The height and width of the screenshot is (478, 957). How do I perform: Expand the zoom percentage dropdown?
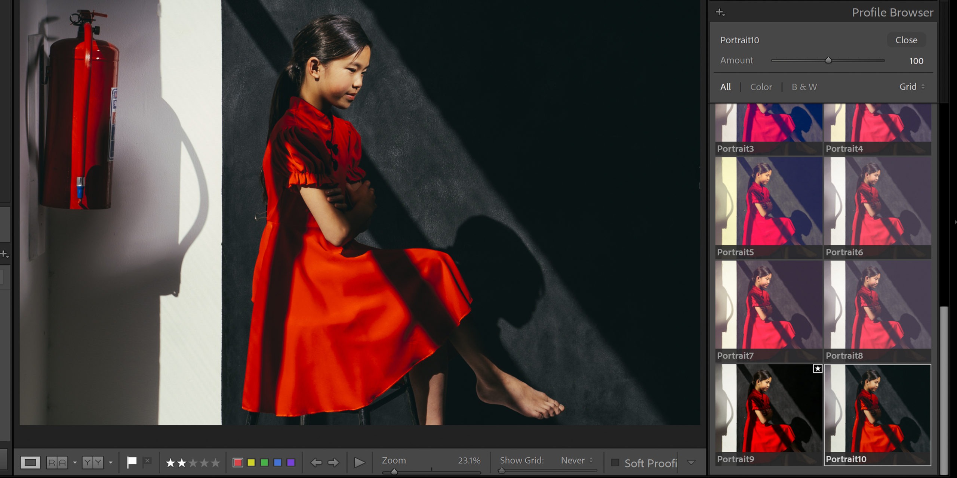point(470,461)
